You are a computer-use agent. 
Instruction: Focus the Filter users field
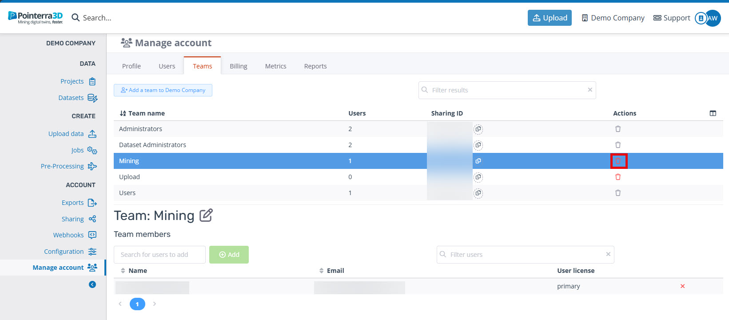click(525, 255)
